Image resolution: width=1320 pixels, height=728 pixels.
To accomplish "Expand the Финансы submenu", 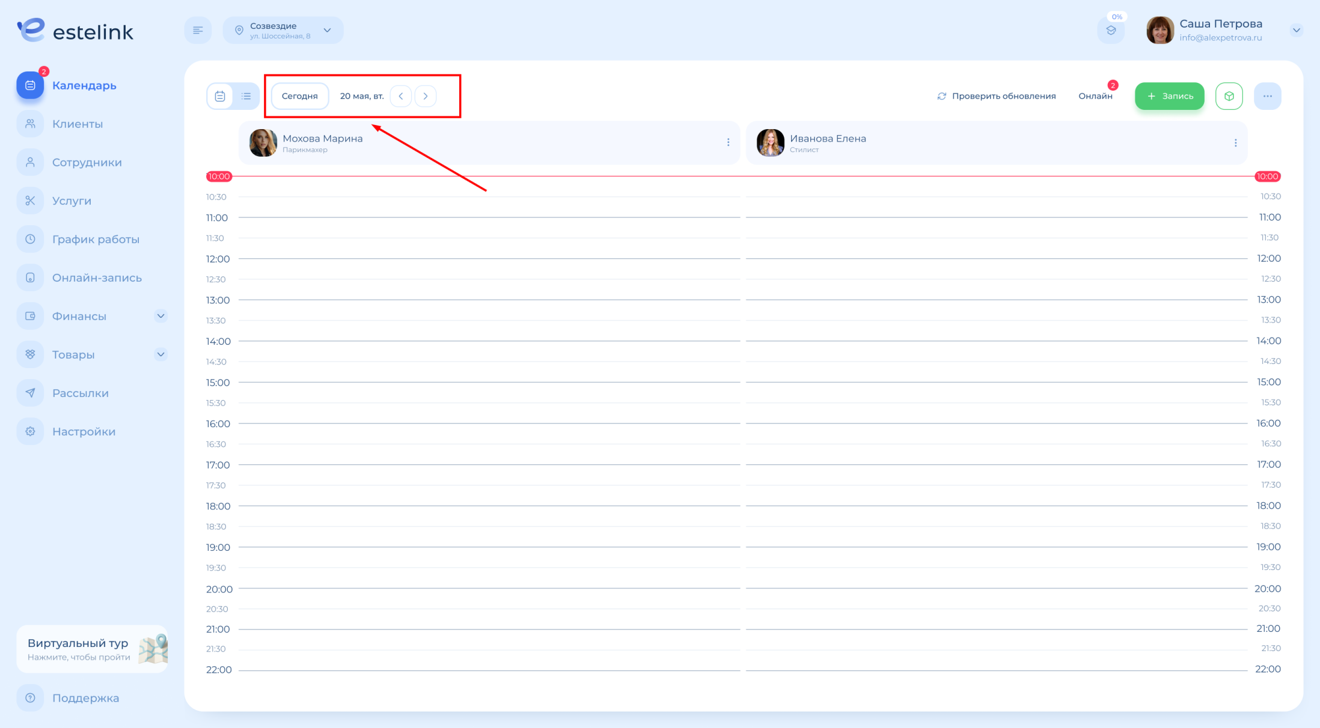I will (160, 316).
